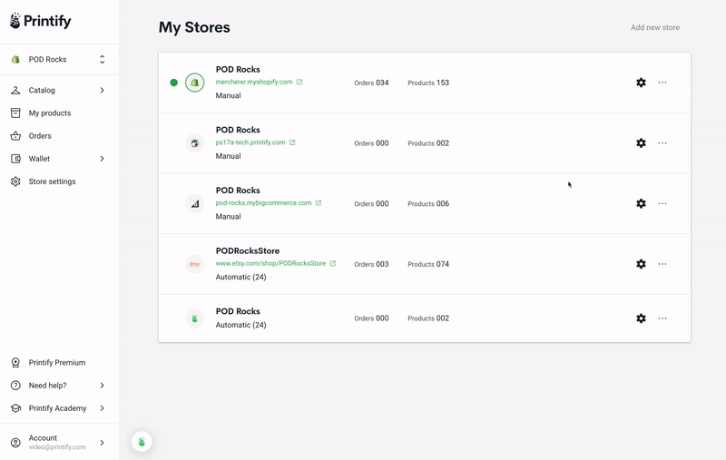Open the Catalog menu item
The width and height of the screenshot is (726, 460).
[59, 90]
